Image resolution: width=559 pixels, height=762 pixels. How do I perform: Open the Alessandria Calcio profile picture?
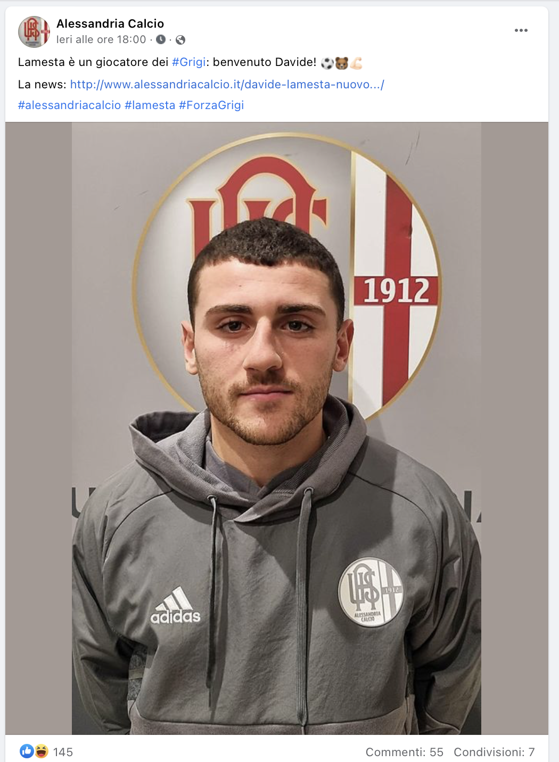pyautogui.click(x=34, y=32)
